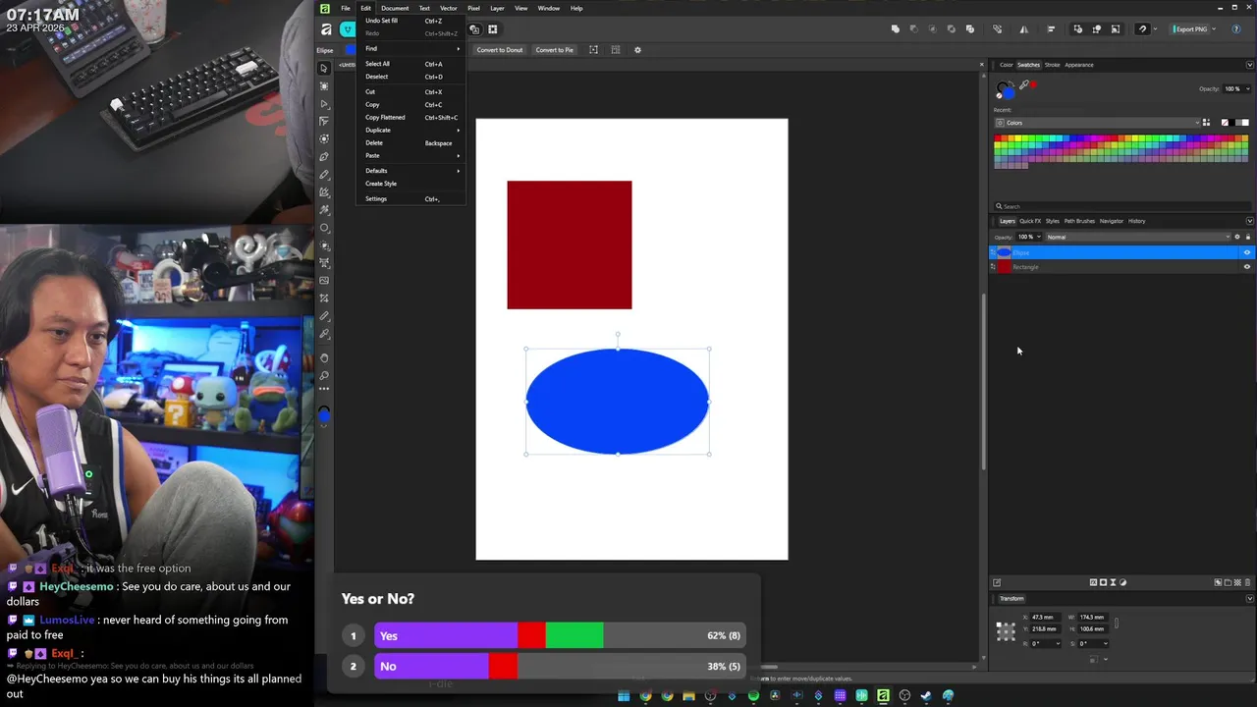The height and width of the screenshot is (707, 1257).
Task: Expand the Layers panel options menu
Action: point(1250,221)
